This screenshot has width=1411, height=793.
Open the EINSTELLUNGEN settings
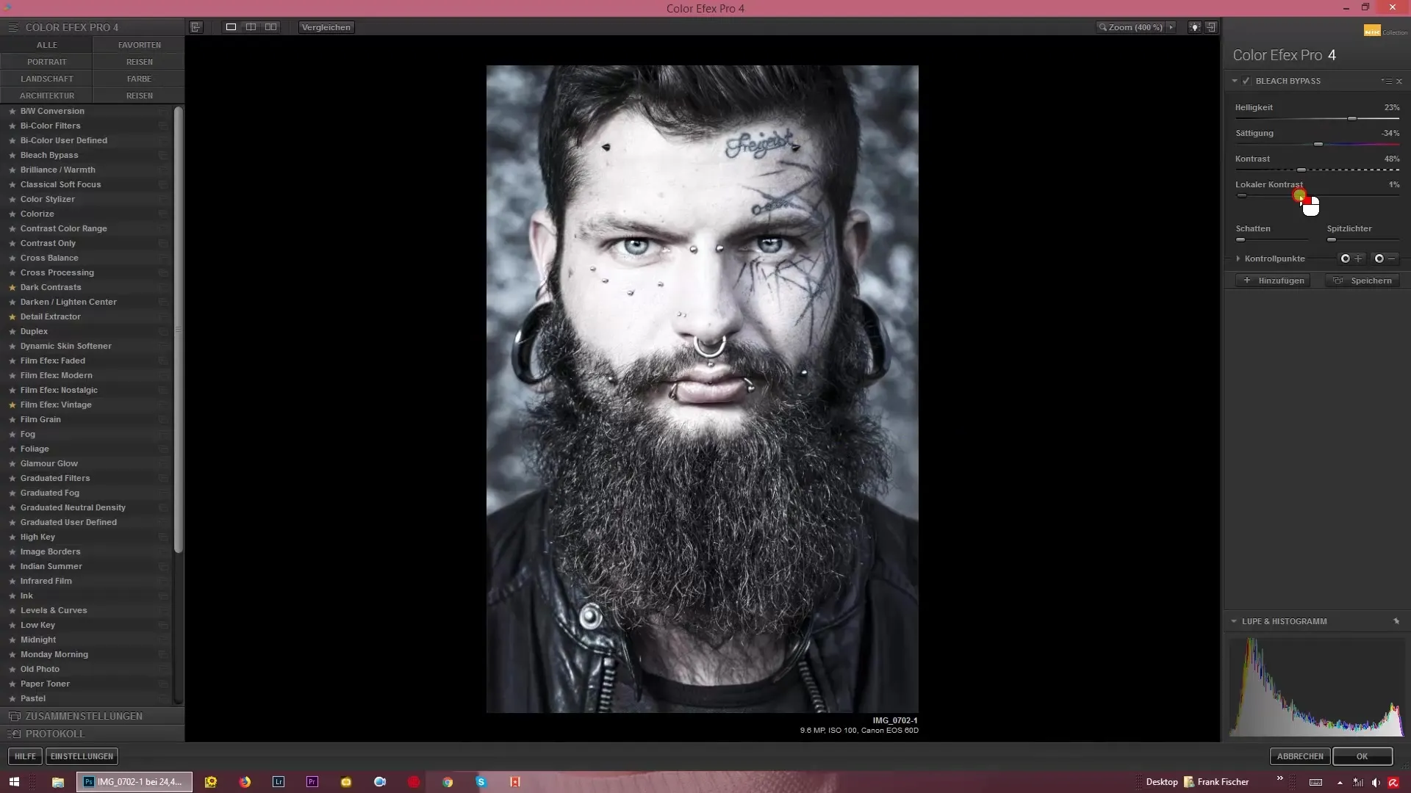[82, 756]
